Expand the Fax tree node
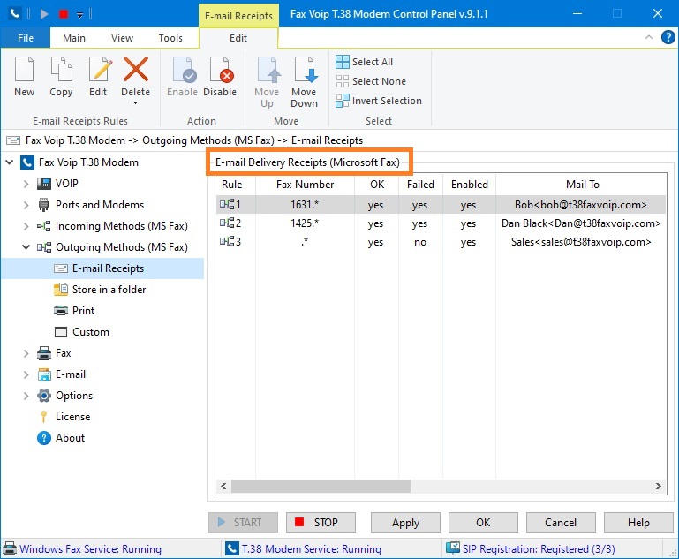The width and height of the screenshot is (679, 559). tap(26, 353)
